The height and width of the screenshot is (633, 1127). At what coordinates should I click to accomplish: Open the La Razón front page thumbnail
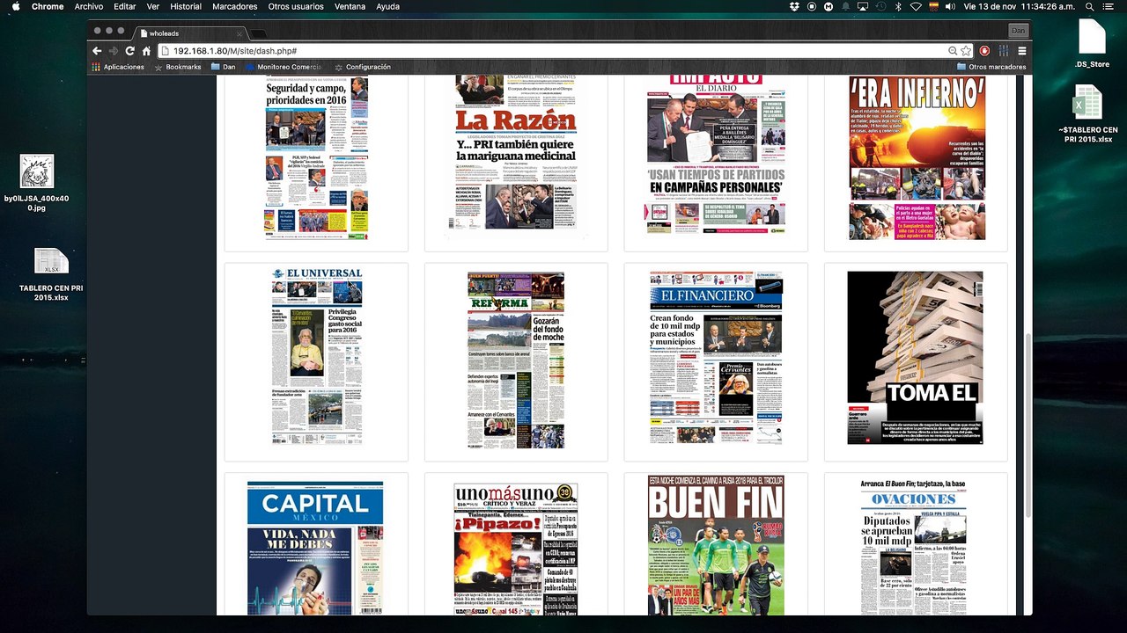(516, 156)
